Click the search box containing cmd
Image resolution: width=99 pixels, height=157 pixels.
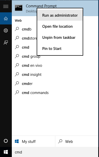click(x=55, y=152)
